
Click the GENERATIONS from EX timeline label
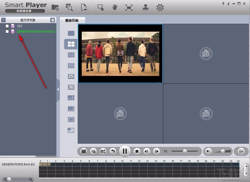tap(18, 164)
